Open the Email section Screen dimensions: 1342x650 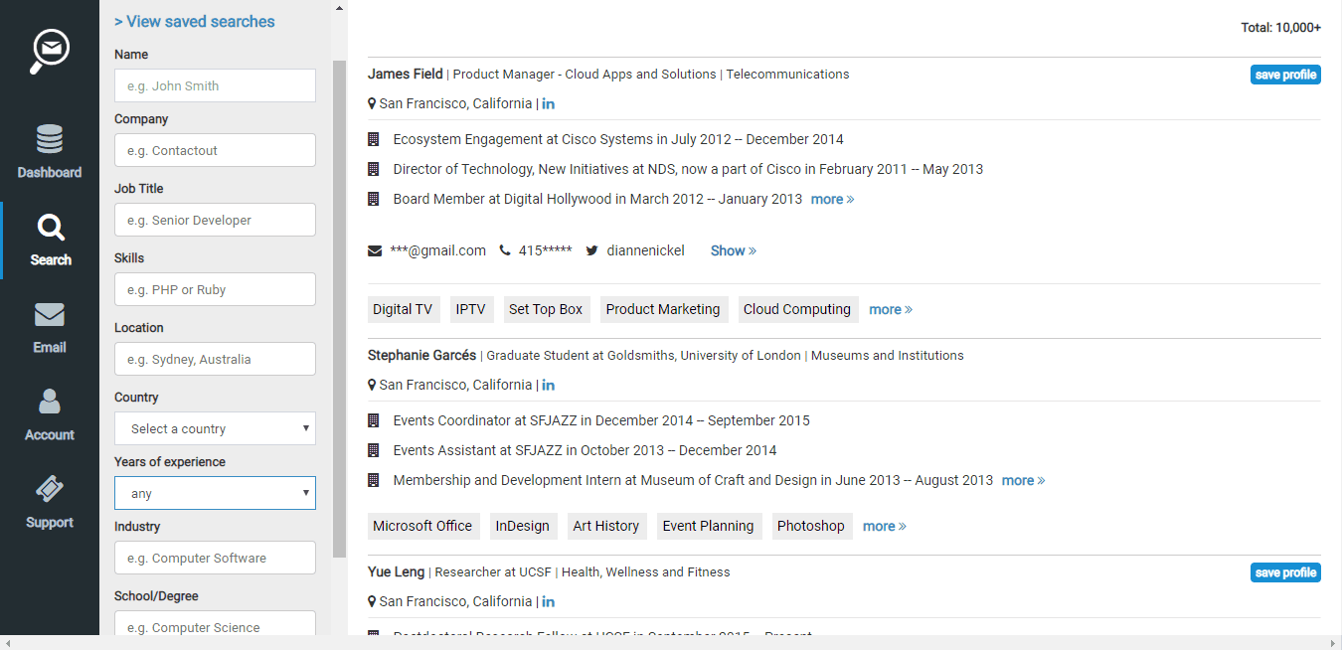(50, 327)
